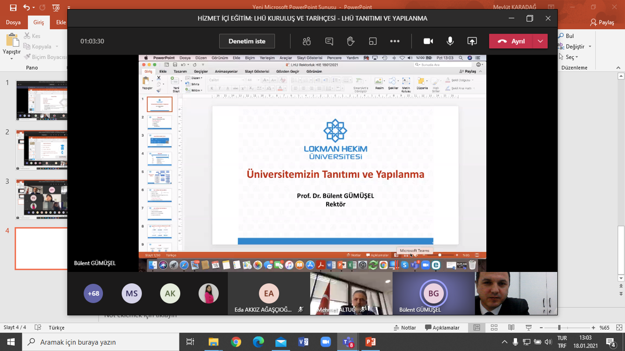Click the taskbar search box
The image size is (625, 351).
coord(101,342)
